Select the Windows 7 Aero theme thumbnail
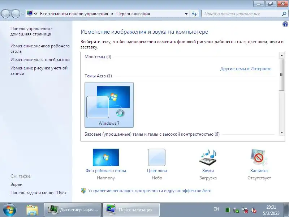 point(109,105)
